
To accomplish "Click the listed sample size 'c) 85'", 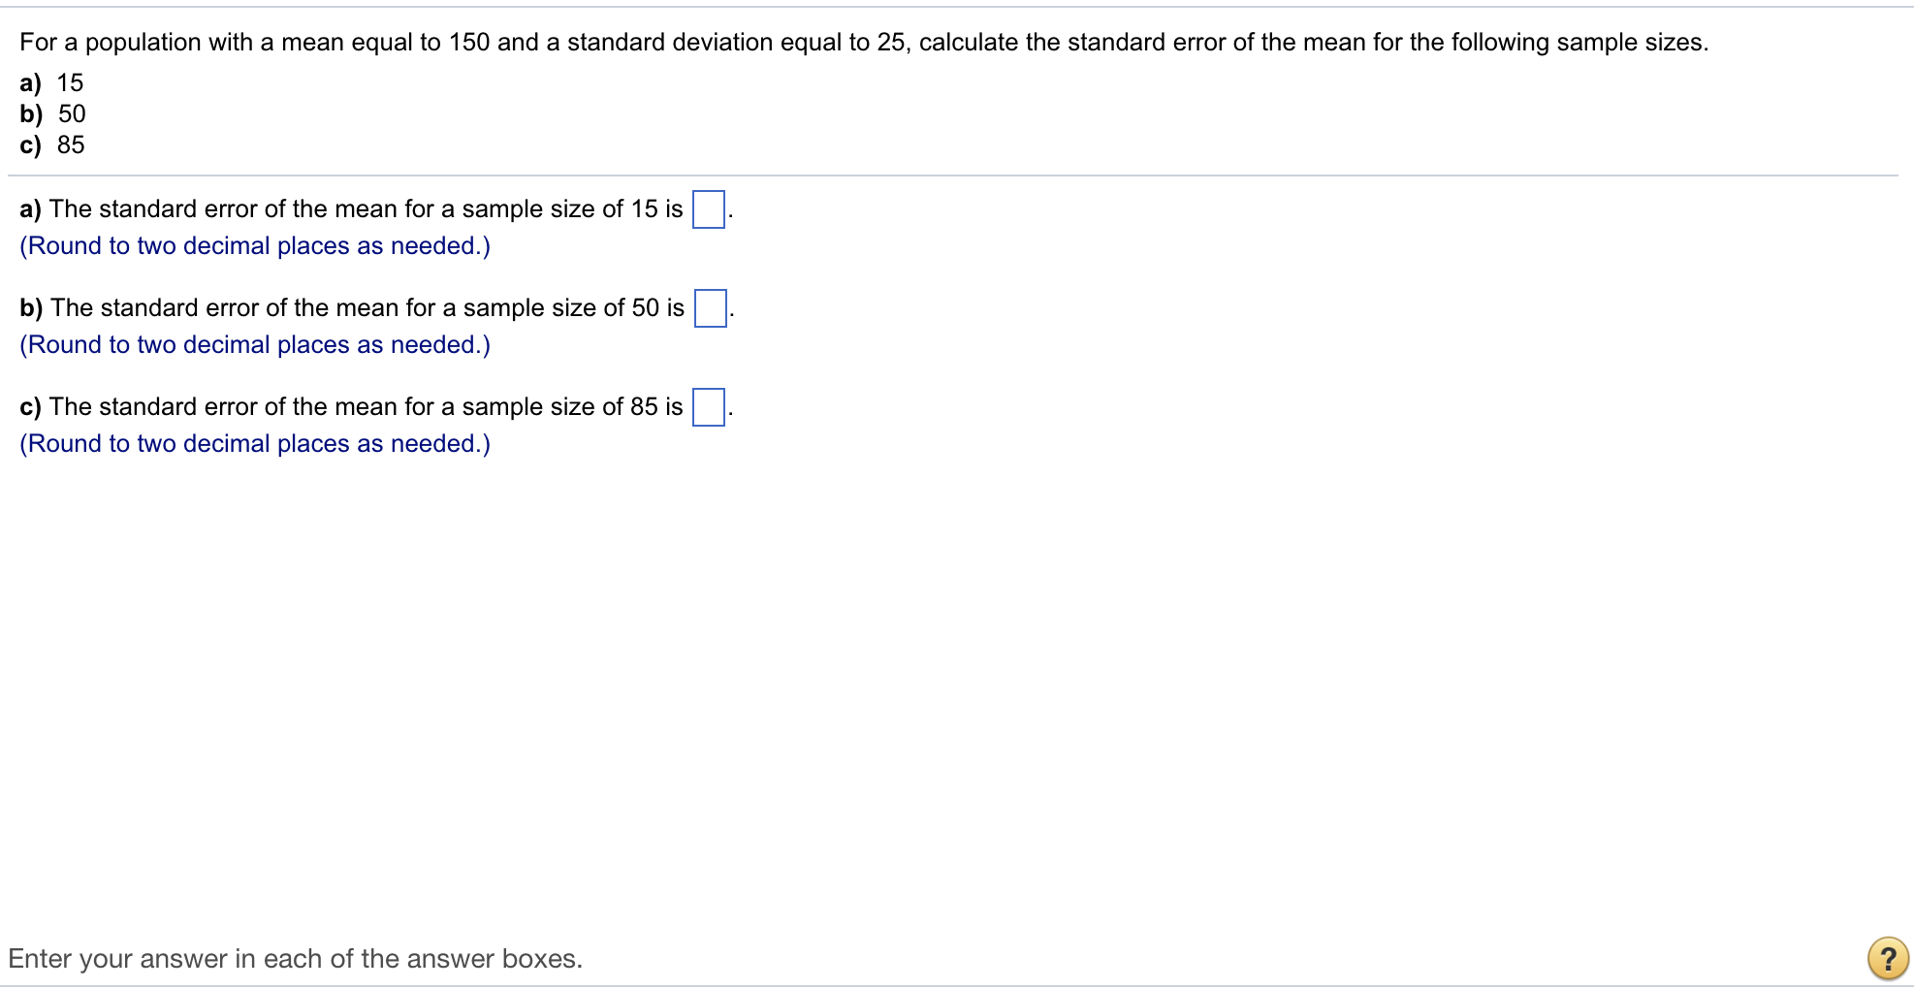I will [51, 144].
